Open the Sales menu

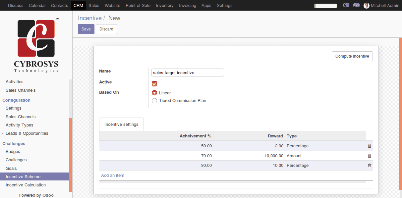tap(94, 6)
